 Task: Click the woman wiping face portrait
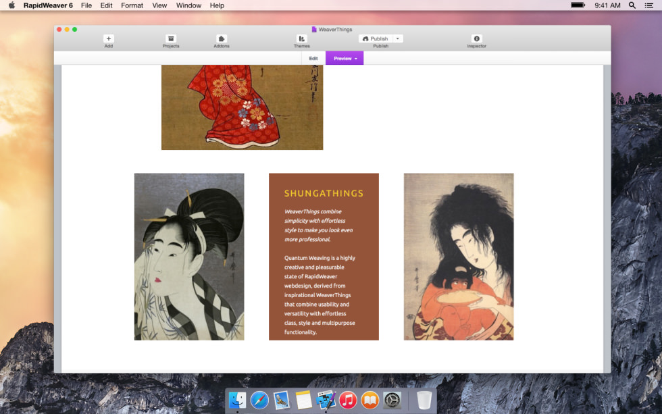[189, 257]
